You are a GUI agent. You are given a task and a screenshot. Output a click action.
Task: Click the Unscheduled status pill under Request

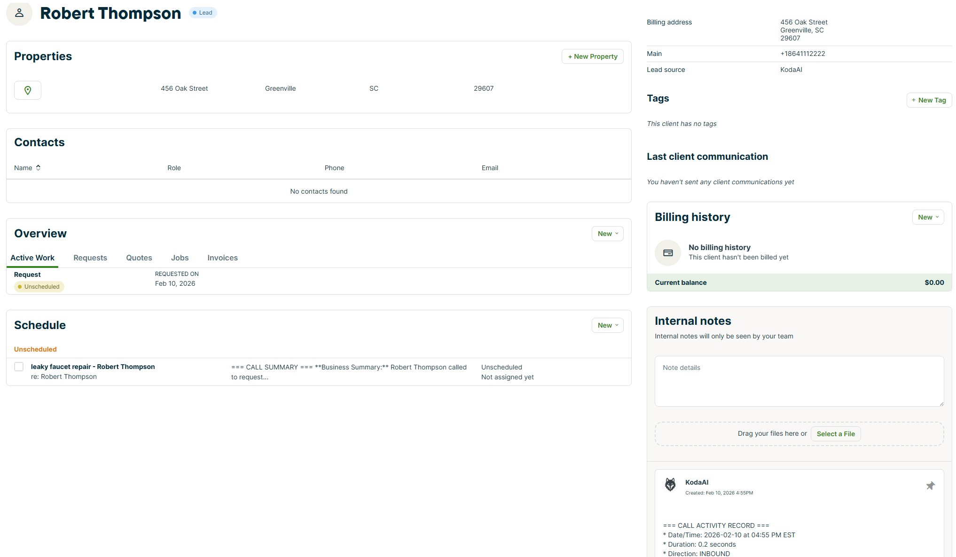tap(39, 286)
